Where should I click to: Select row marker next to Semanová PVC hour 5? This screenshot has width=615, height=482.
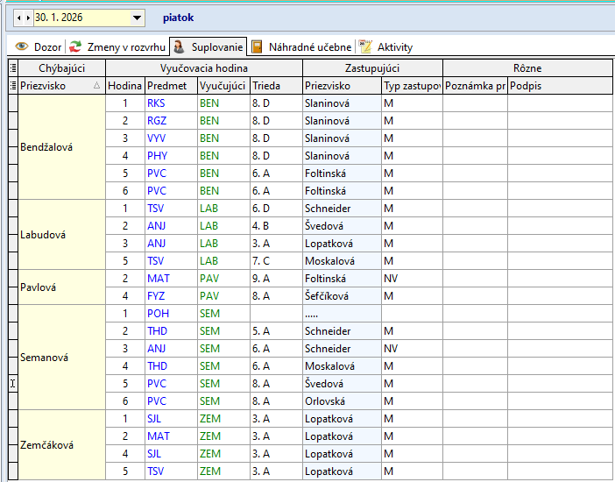pyautogui.click(x=12, y=384)
